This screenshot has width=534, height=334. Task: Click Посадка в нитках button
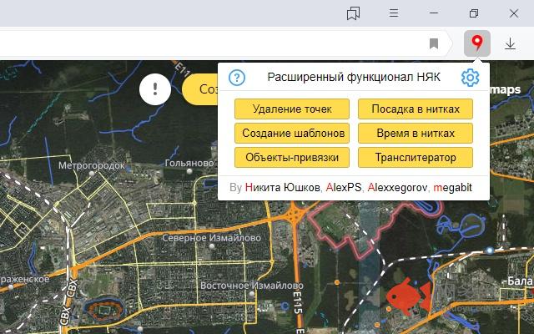tap(416, 109)
